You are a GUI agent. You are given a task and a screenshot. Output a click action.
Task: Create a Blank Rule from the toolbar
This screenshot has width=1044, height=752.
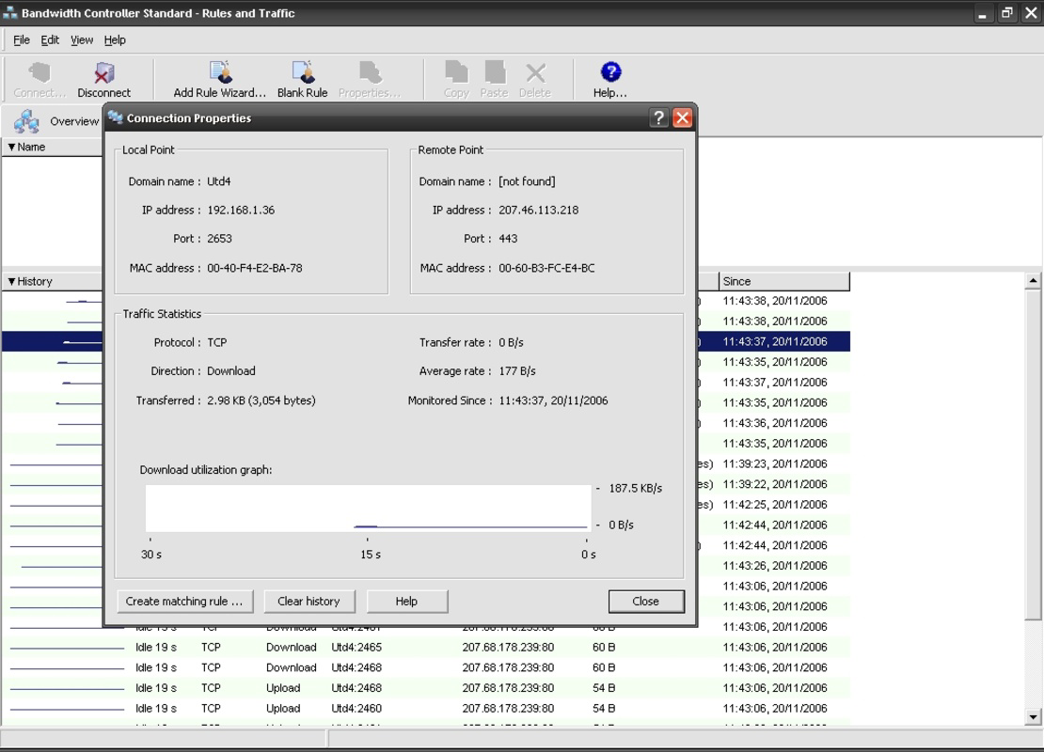coord(302,77)
